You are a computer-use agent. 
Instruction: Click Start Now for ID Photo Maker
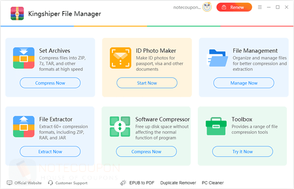pyautogui.click(x=147, y=83)
